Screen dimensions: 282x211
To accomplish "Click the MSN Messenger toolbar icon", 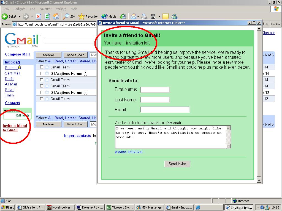I will [174, 16].
